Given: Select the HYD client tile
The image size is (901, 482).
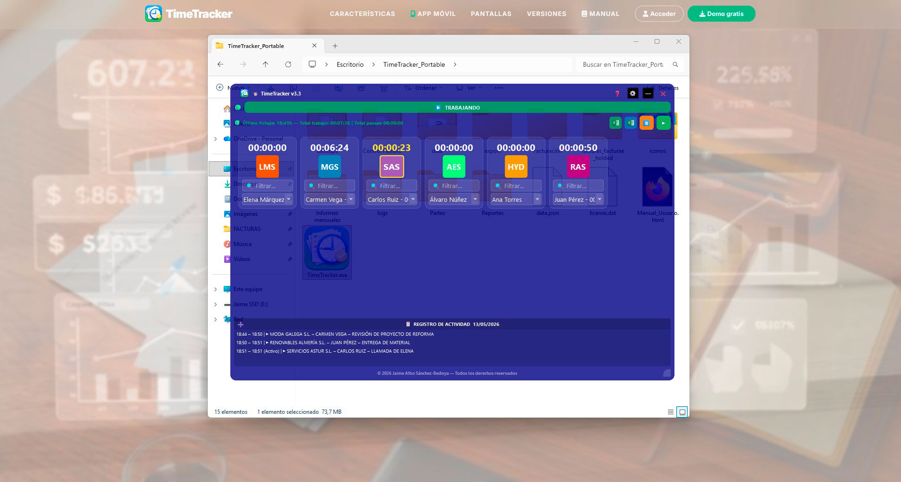Looking at the screenshot, I should click(516, 166).
